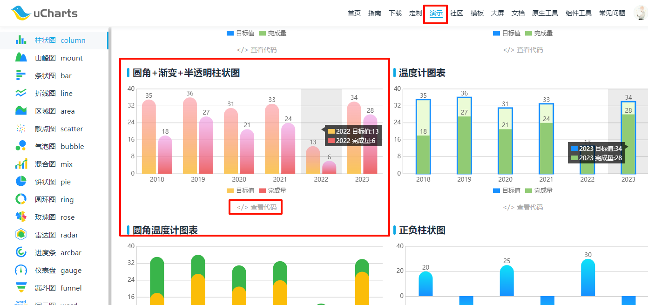Click the sidebar vertical scrollbar

tap(110, 165)
